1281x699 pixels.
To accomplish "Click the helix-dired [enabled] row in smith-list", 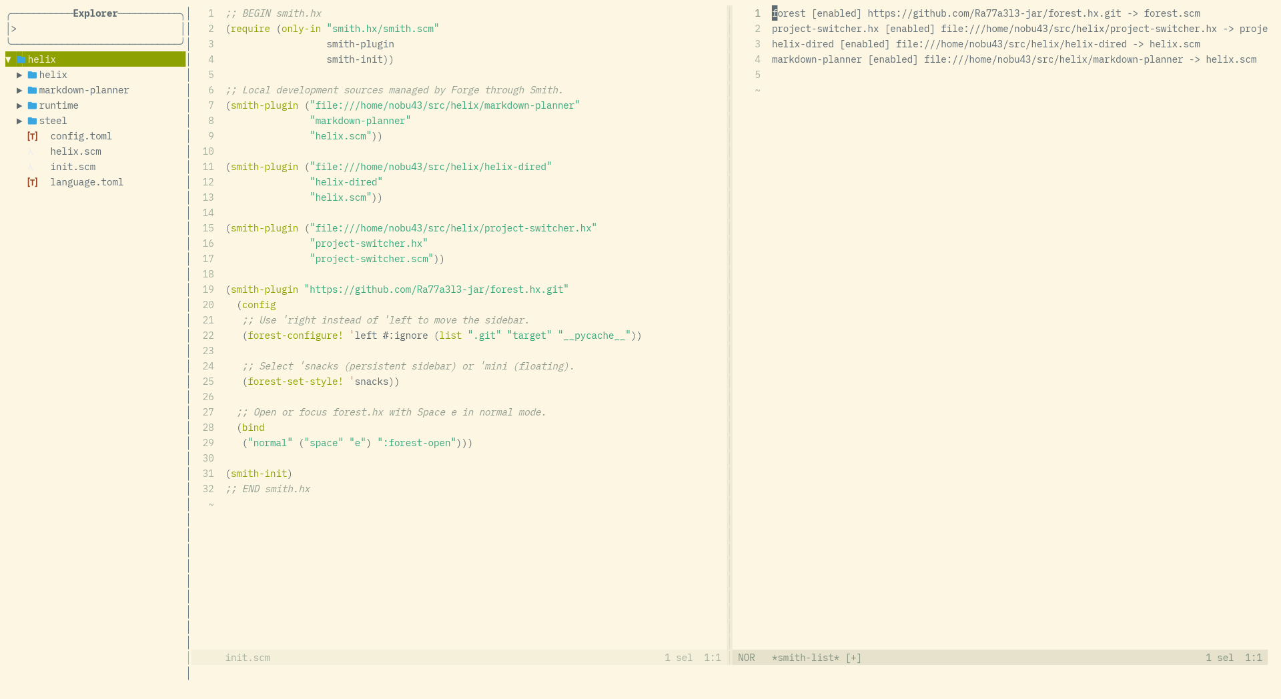I will point(986,44).
